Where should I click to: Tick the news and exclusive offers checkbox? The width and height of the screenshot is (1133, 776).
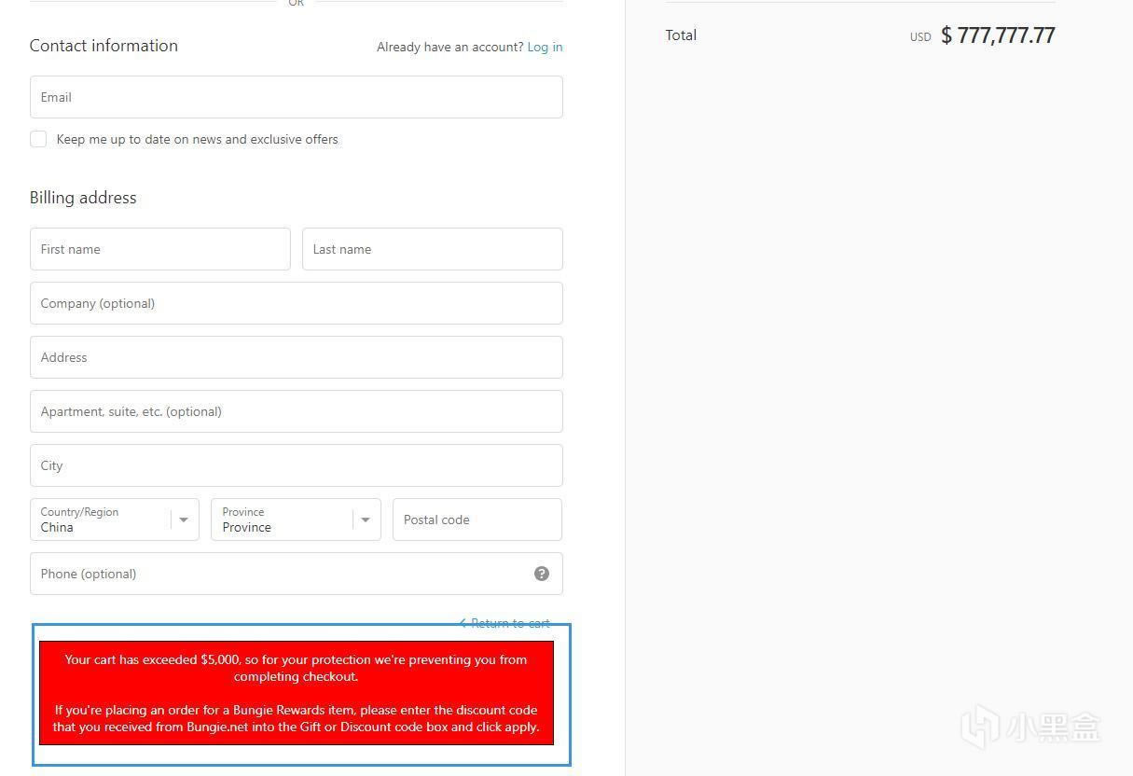38,139
